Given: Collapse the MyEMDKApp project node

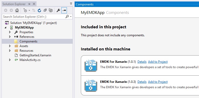Looking at the screenshot, I should click(x=5, y=28).
